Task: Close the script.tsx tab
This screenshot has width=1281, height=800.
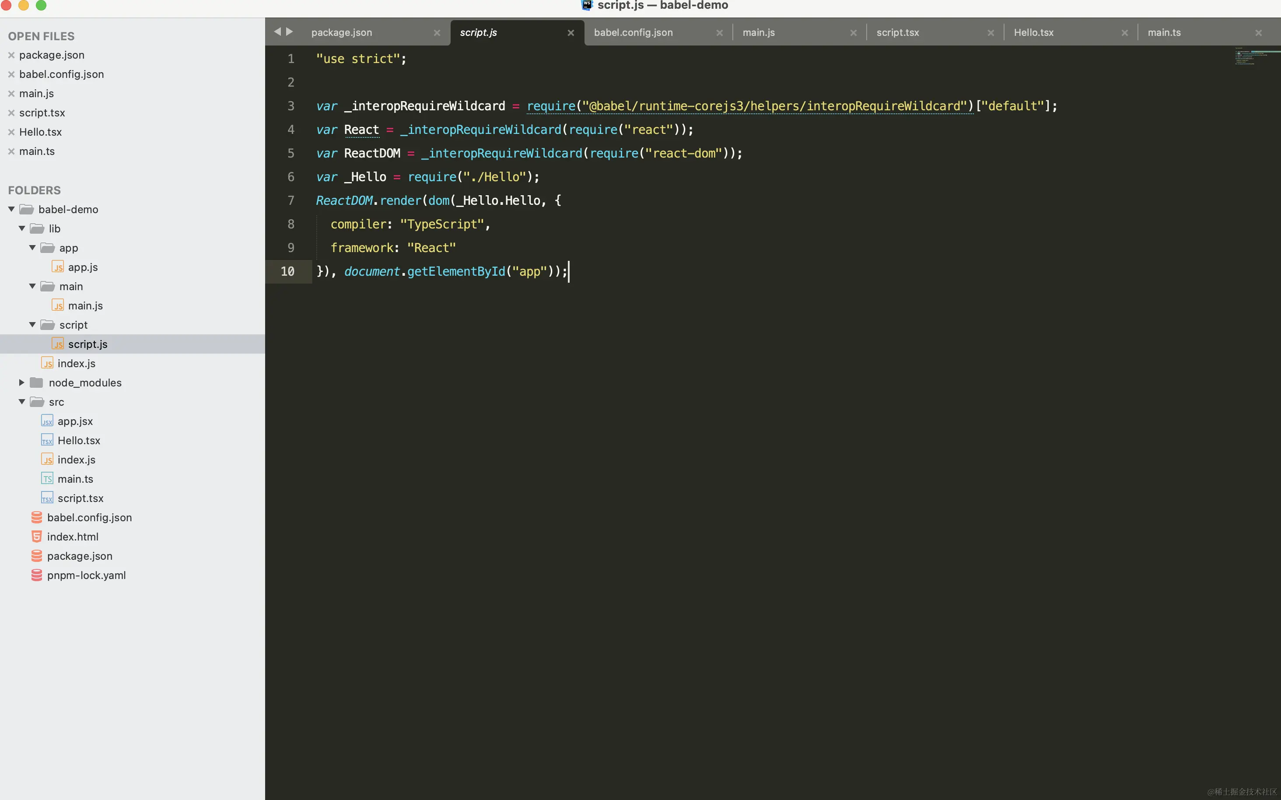Action: tap(990, 33)
